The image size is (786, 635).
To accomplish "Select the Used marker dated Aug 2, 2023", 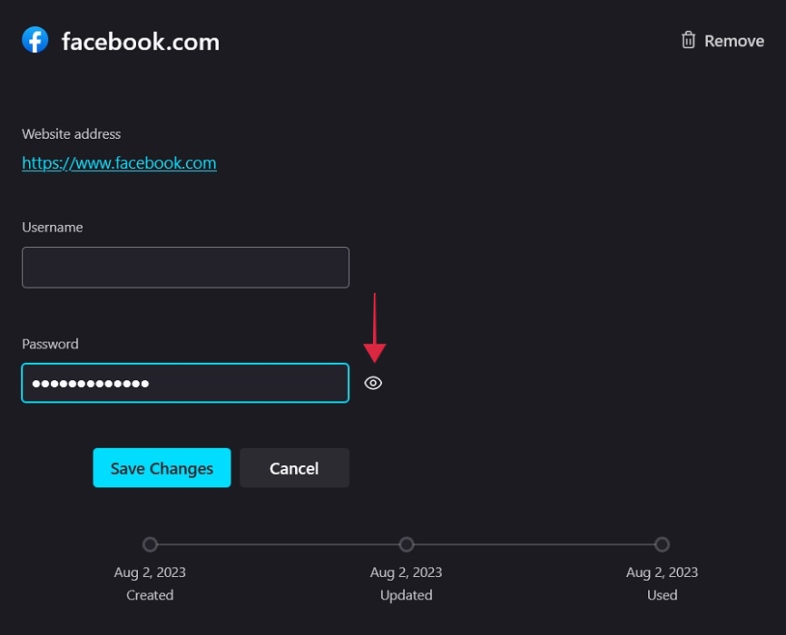I will click(662, 544).
